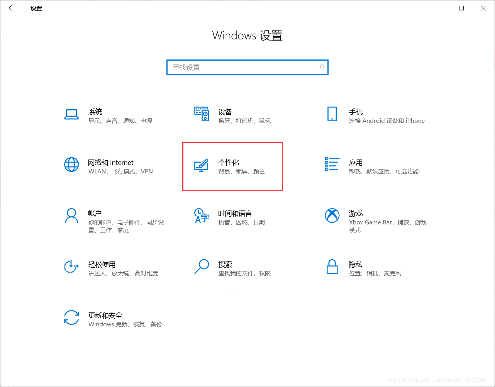Screen dimensions: 495x387
Task: Open the 应用 heading
Action: tap(356, 163)
